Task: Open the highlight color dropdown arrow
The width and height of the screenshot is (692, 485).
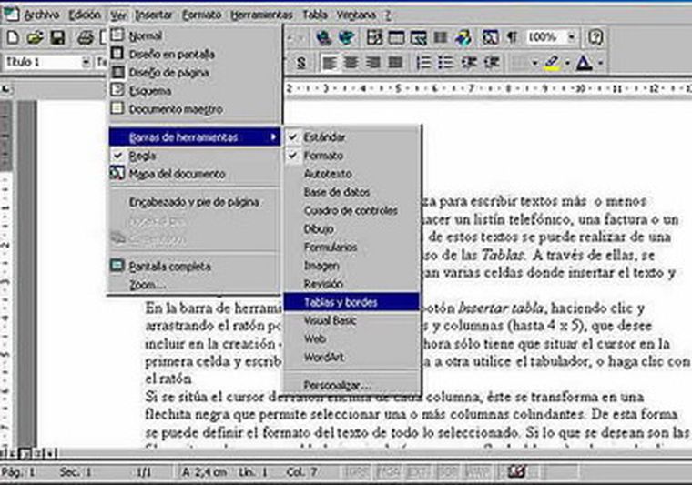Action: tap(567, 63)
